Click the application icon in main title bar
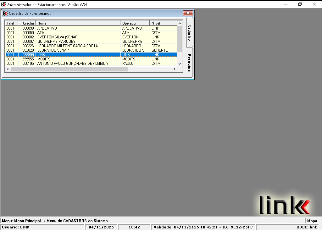Screen dimensions: 322x230 coord(3,4)
